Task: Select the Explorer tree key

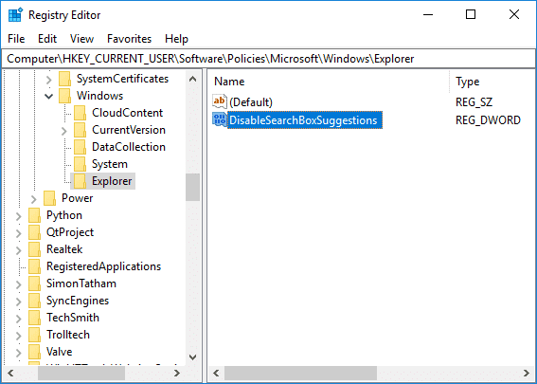Action: pos(112,181)
